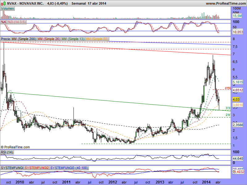This screenshot has width=247, height=185.
Task: Select the MM (Simple 200) label
Action: (24, 39)
